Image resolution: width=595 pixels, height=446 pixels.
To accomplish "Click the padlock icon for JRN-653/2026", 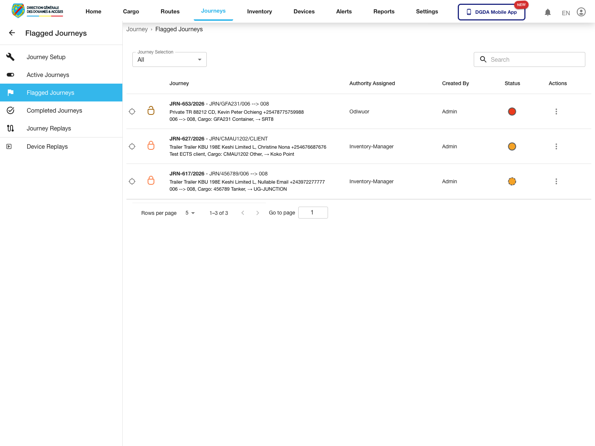I will pyautogui.click(x=151, y=111).
